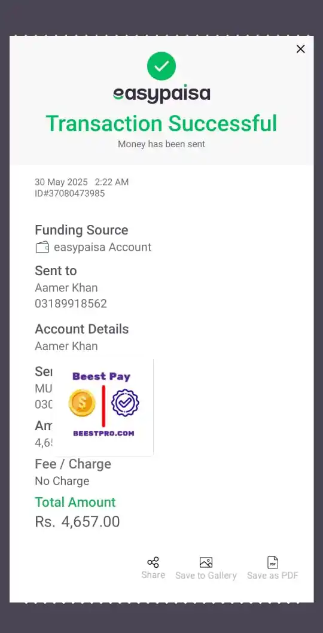This screenshot has height=633, width=323.
Task: Click the Total Amount Rs. 4,657.00 value
Action: [x=78, y=522]
